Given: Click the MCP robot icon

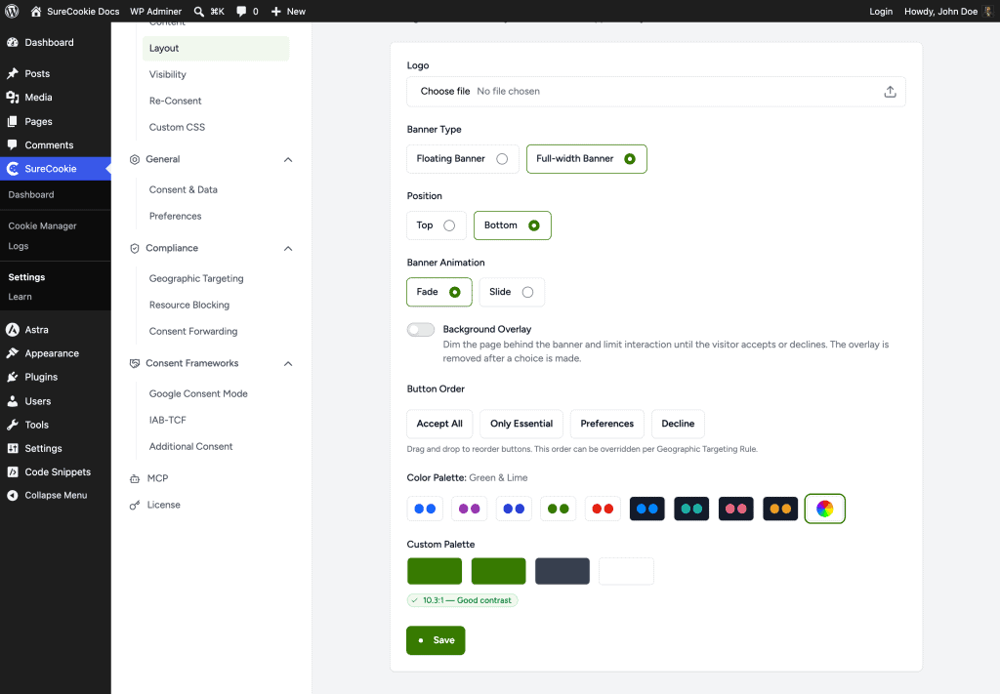Looking at the screenshot, I should [x=135, y=478].
